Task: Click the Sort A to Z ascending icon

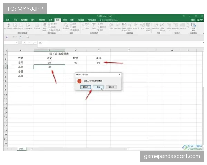Action: tap(83, 25)
